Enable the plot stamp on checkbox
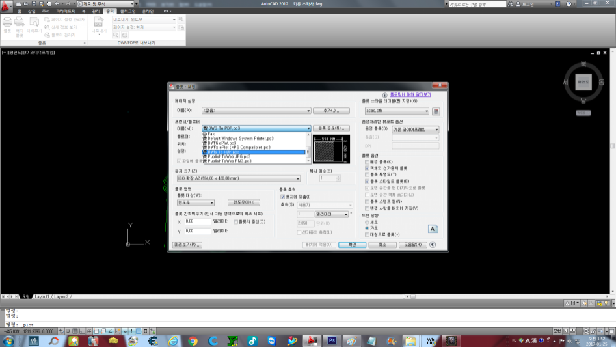 point(368,202)
